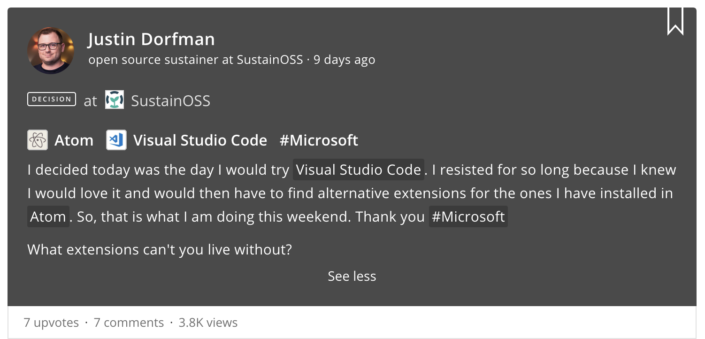Click the SustainOSS logo icon
The height and width of the screenshot is (339, 705).
click(x=115, y=100)
